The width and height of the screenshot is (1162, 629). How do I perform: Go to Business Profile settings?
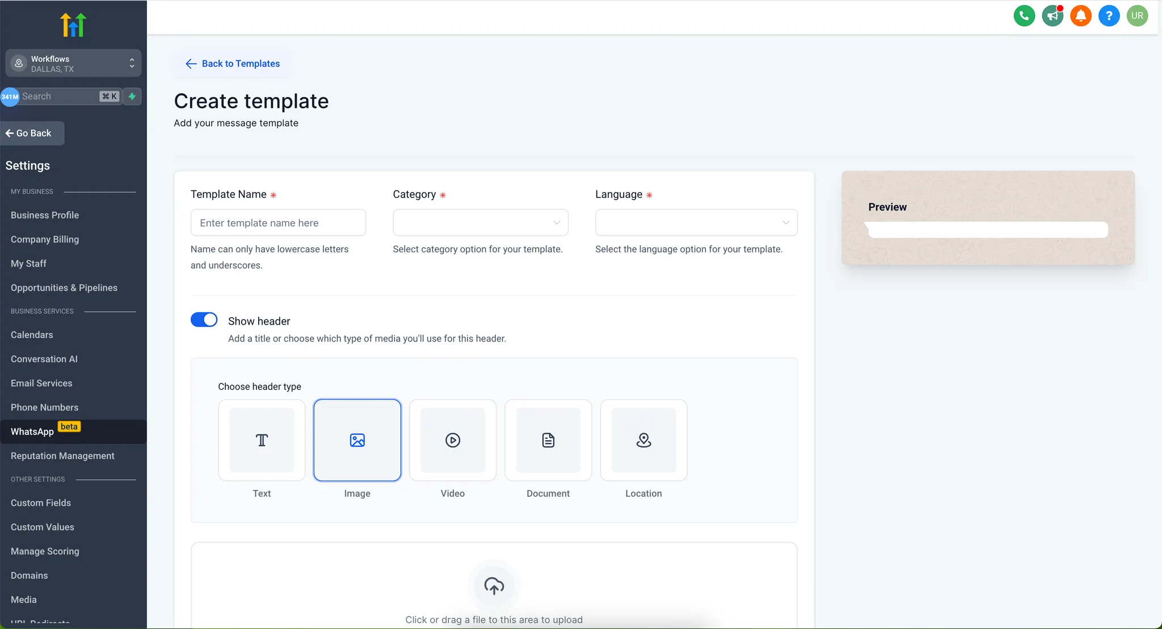pyautogui.click(x=45, y=215)
